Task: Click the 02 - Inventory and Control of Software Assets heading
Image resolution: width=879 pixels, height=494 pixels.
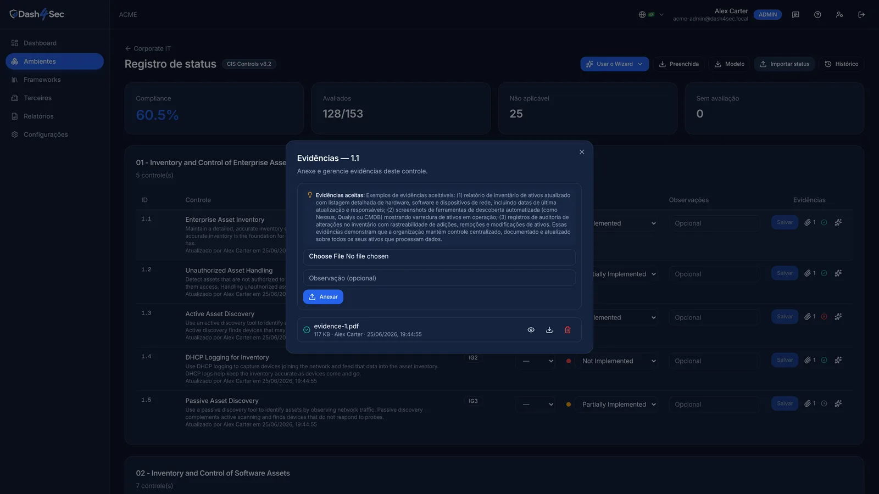Action: pos(213,473)
